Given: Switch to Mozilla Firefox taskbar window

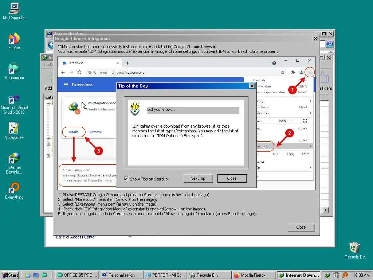Looking at the screenshot, I should [254, 275].
